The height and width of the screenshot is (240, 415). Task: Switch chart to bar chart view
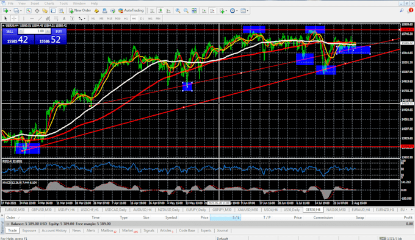pyautogui.click(x=152, y=11)
